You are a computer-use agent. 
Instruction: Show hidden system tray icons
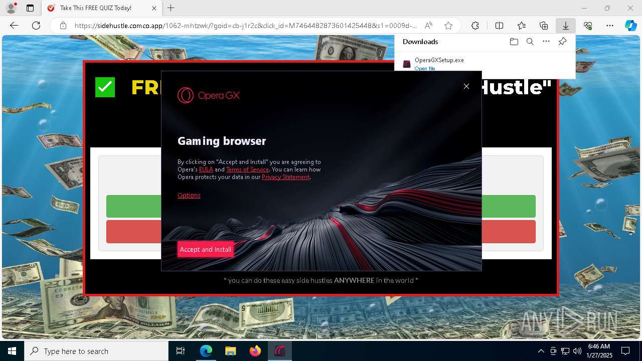[541, 351]
